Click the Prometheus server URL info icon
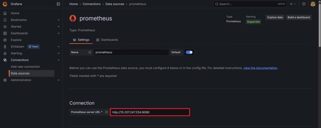The image size is (321, 128). pyautogui.click(x=107, y=112)
